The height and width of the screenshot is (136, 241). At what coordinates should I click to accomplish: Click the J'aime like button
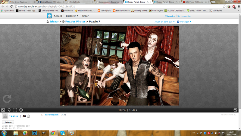pyautogui.click(x=8, y=122)
